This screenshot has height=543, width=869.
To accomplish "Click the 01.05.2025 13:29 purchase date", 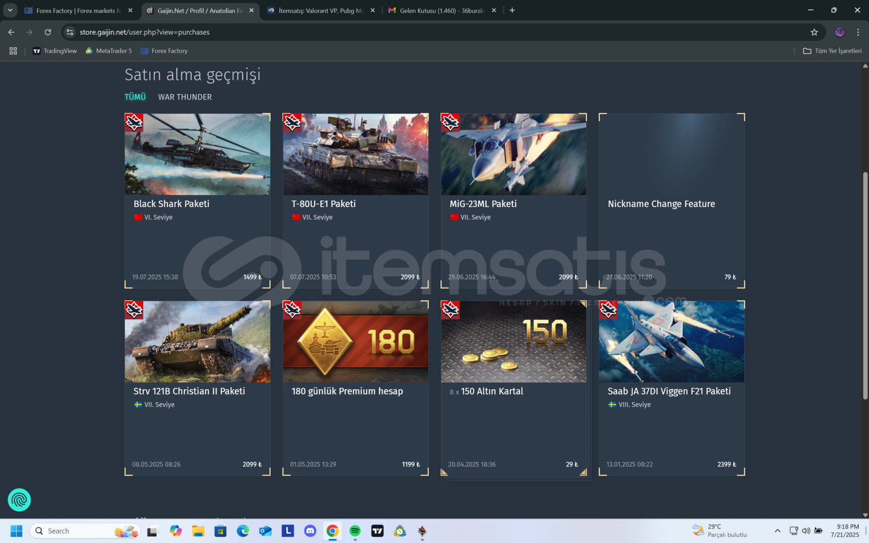I will coord(313,465).
